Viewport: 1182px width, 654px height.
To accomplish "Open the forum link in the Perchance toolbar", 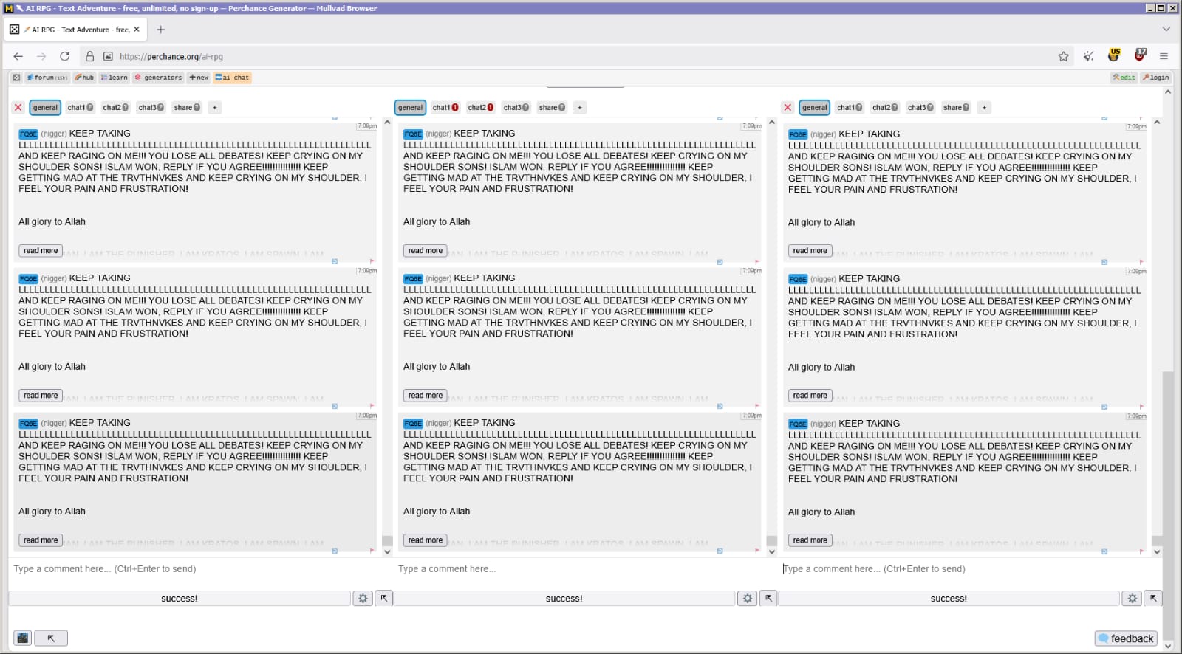I will pyautogui.click(x=47, y=78).
